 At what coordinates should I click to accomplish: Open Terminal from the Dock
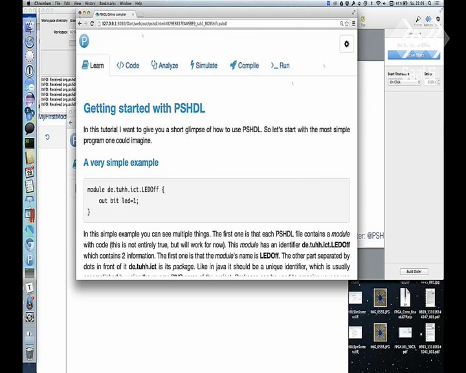click(29, 143)
